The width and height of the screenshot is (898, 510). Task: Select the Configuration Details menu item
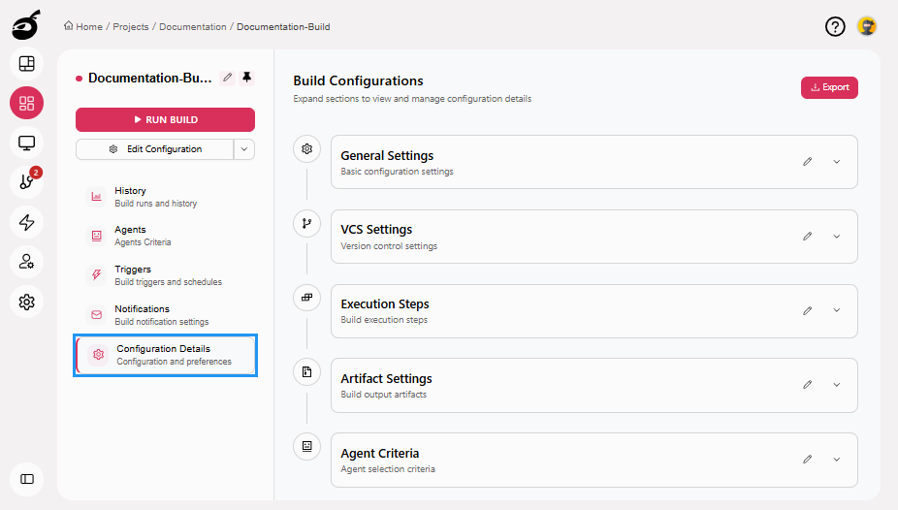(x=166, y=355)
